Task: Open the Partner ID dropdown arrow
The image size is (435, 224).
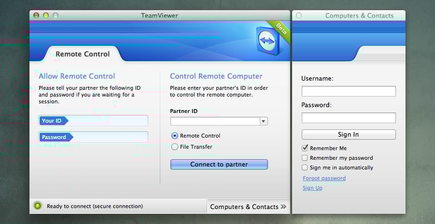Action: tap(264, 121)
